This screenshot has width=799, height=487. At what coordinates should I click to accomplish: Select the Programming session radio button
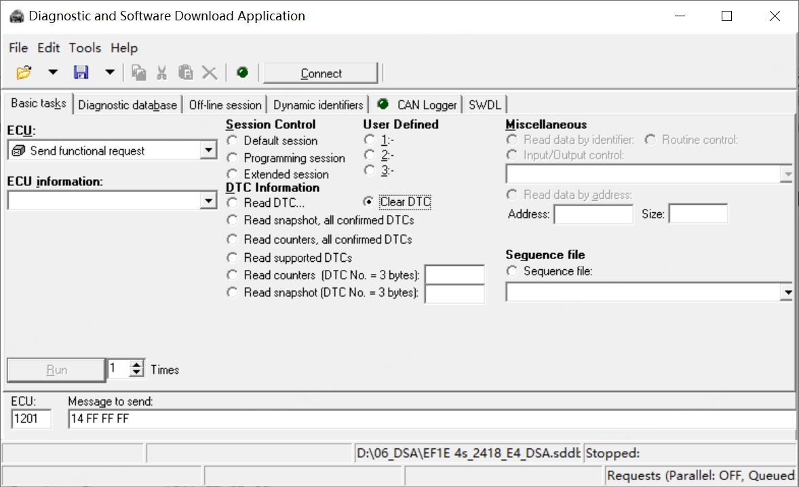232,157
